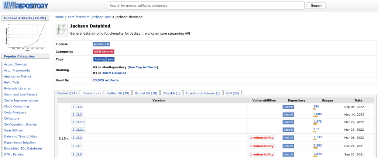
Task: Open the JSON Libraries category badge
Action: (103, 52)
